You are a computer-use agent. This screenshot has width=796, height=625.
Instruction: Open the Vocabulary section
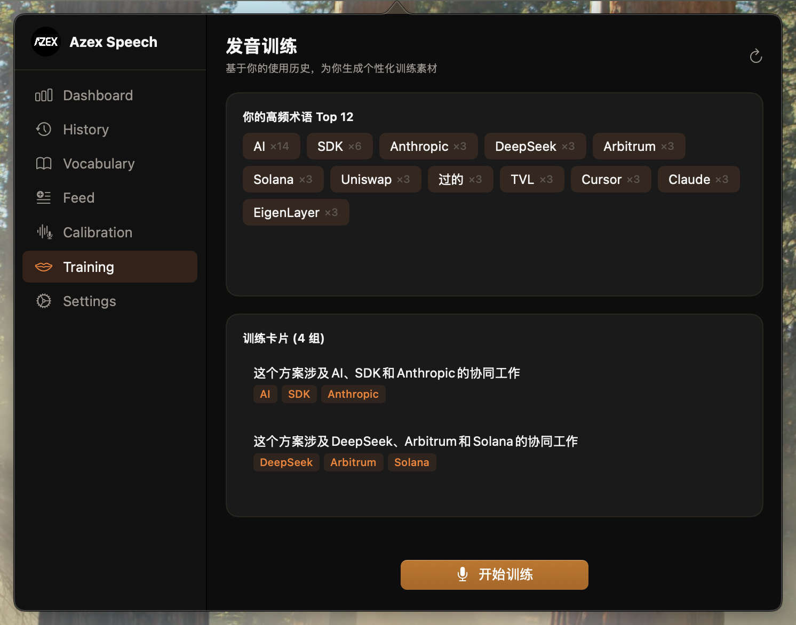[x=110, y=164]
